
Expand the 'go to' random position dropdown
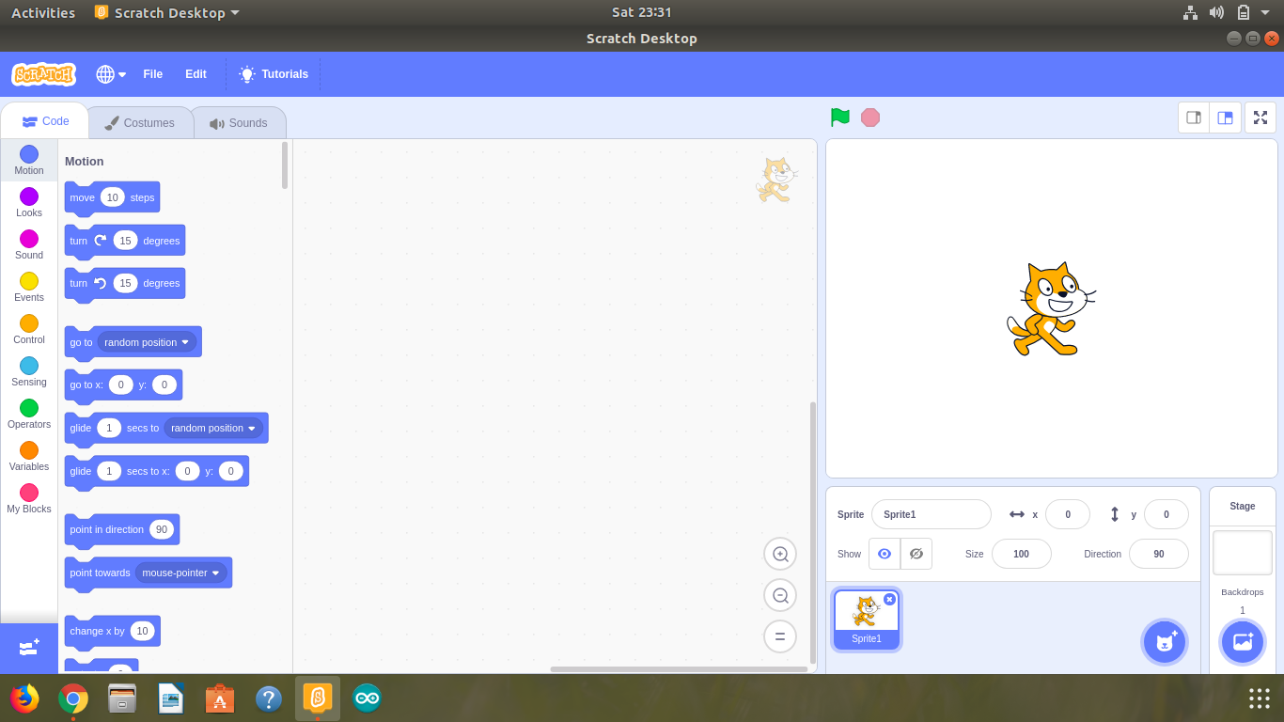pyautogui.click(x=147, y=342)
